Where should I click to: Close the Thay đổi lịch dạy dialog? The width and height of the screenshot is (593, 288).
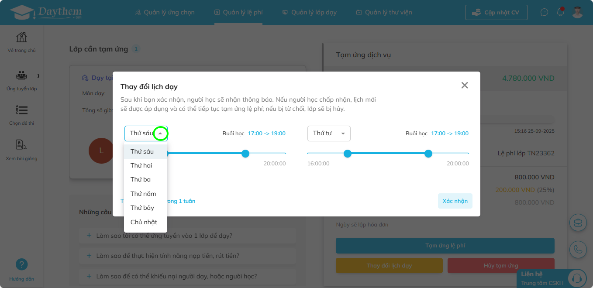point(465,85)
